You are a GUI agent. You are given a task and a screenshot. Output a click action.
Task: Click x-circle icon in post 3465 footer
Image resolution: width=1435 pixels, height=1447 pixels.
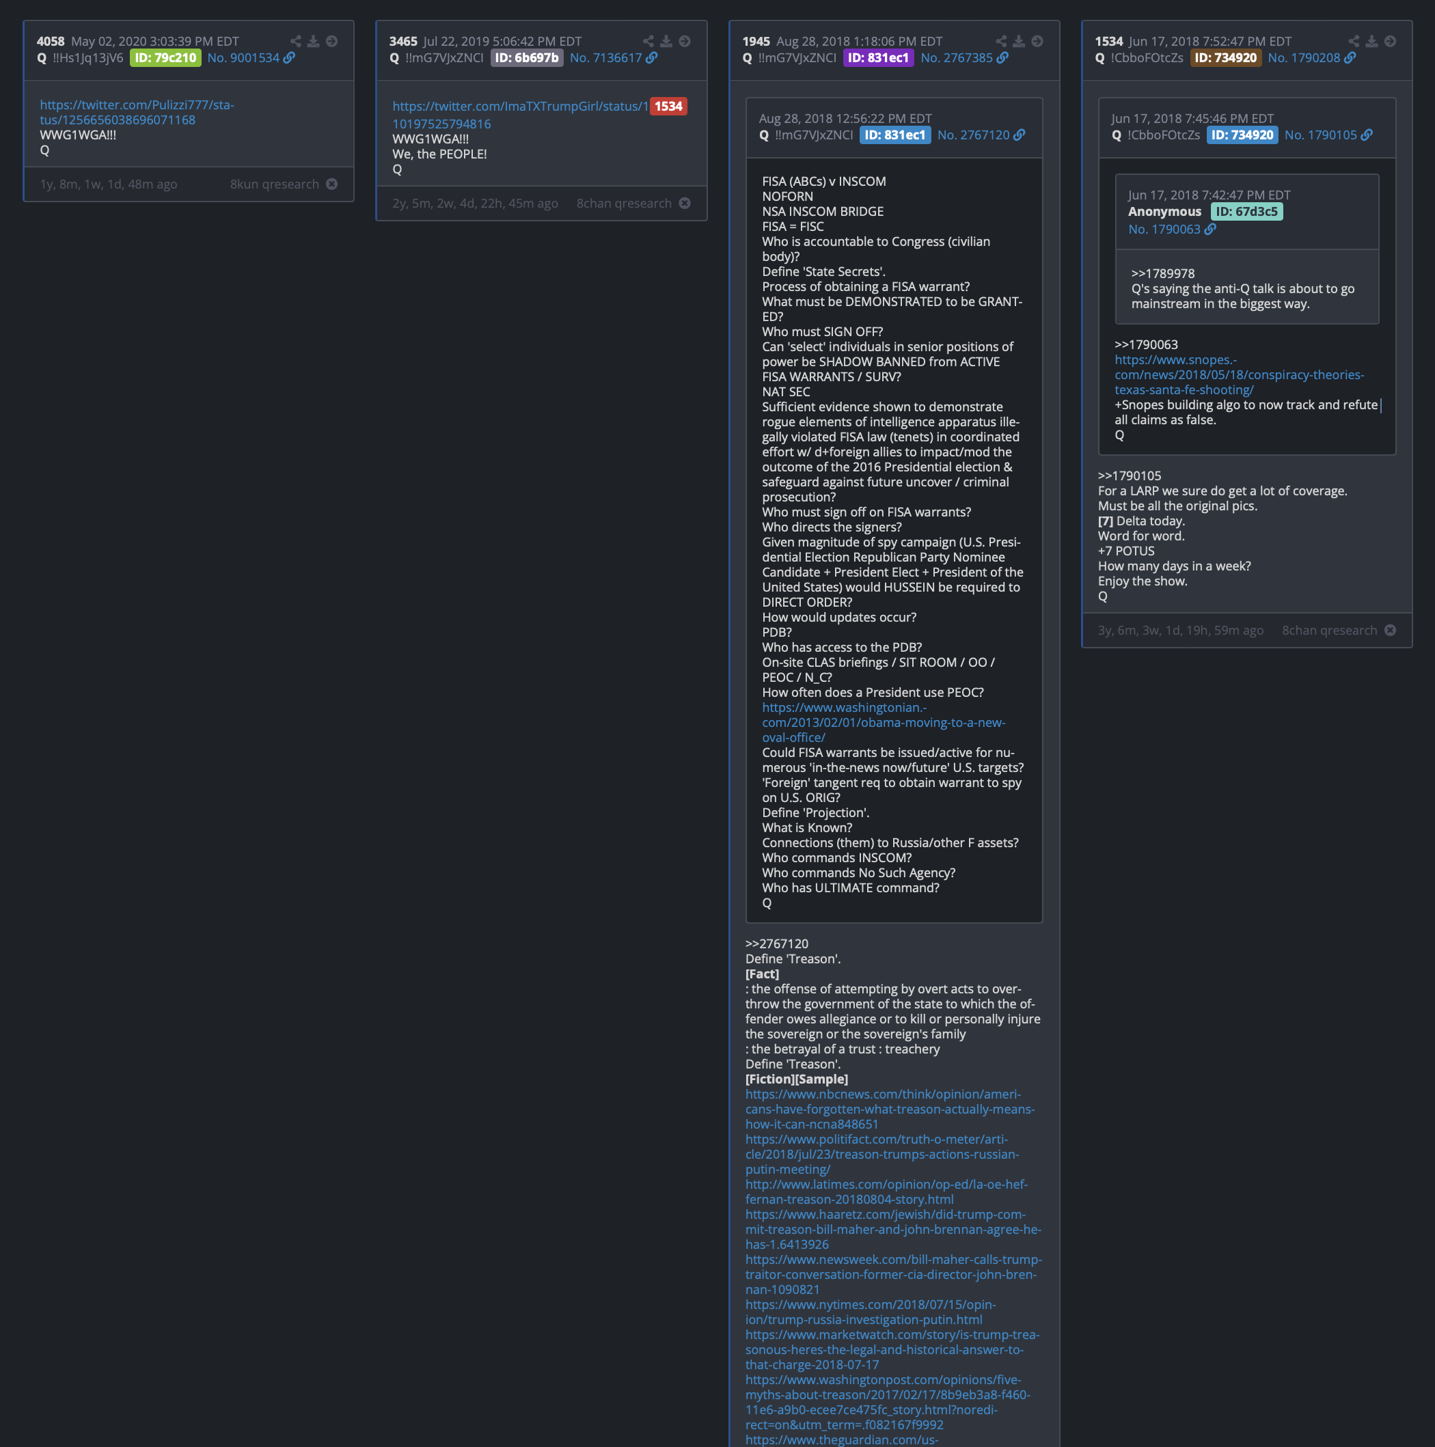[685, 204]
